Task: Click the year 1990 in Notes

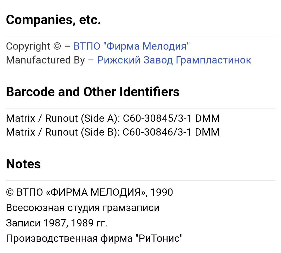Action: pos(162,192)
